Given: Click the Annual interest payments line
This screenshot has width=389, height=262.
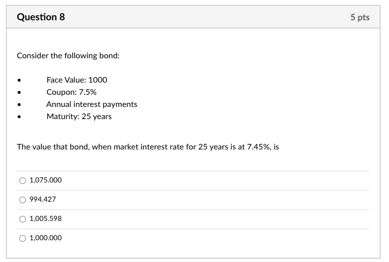Looking at the screenshot, I should [x=92, y=104].
